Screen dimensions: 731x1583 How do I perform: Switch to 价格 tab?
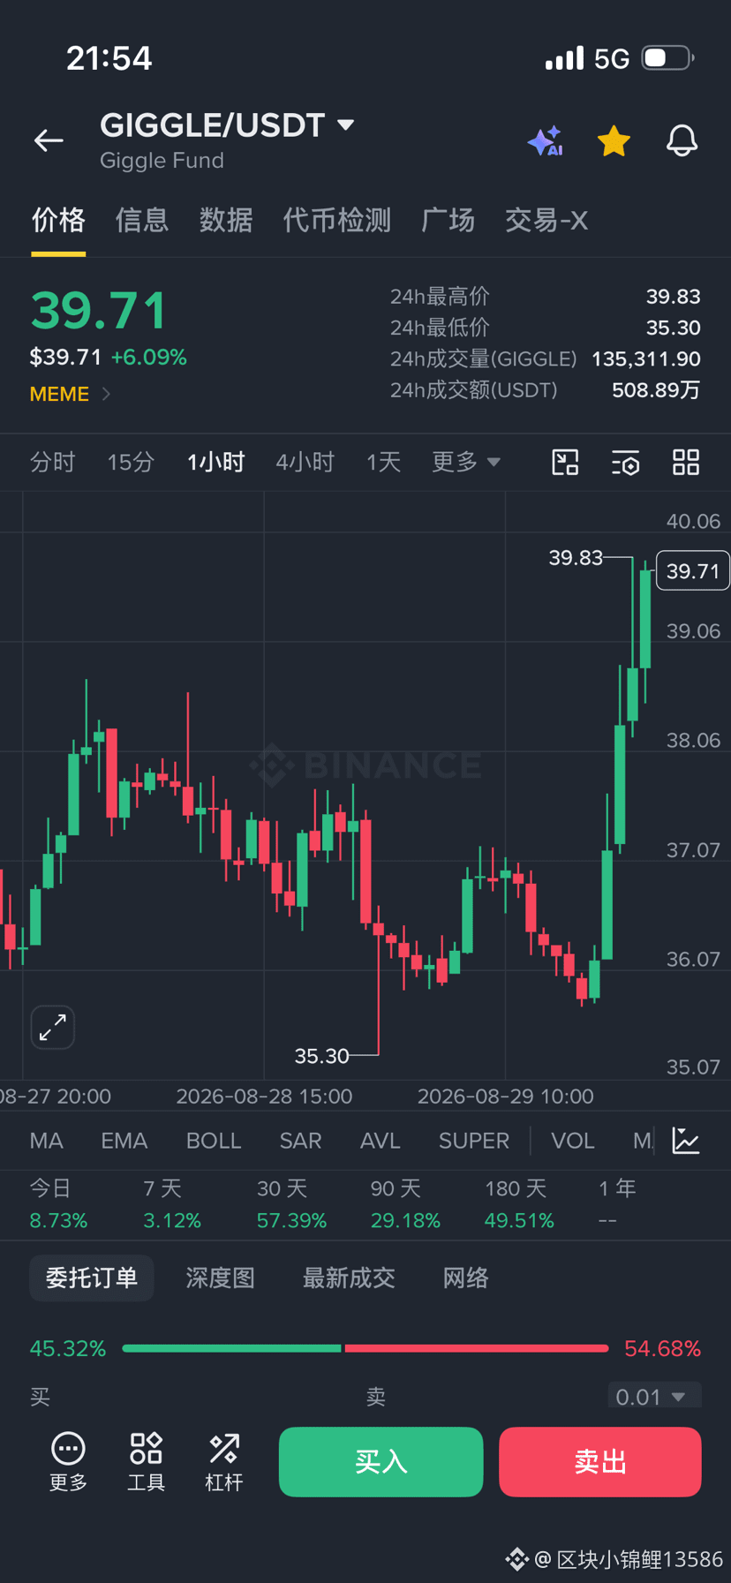click(x=58, y=220)
